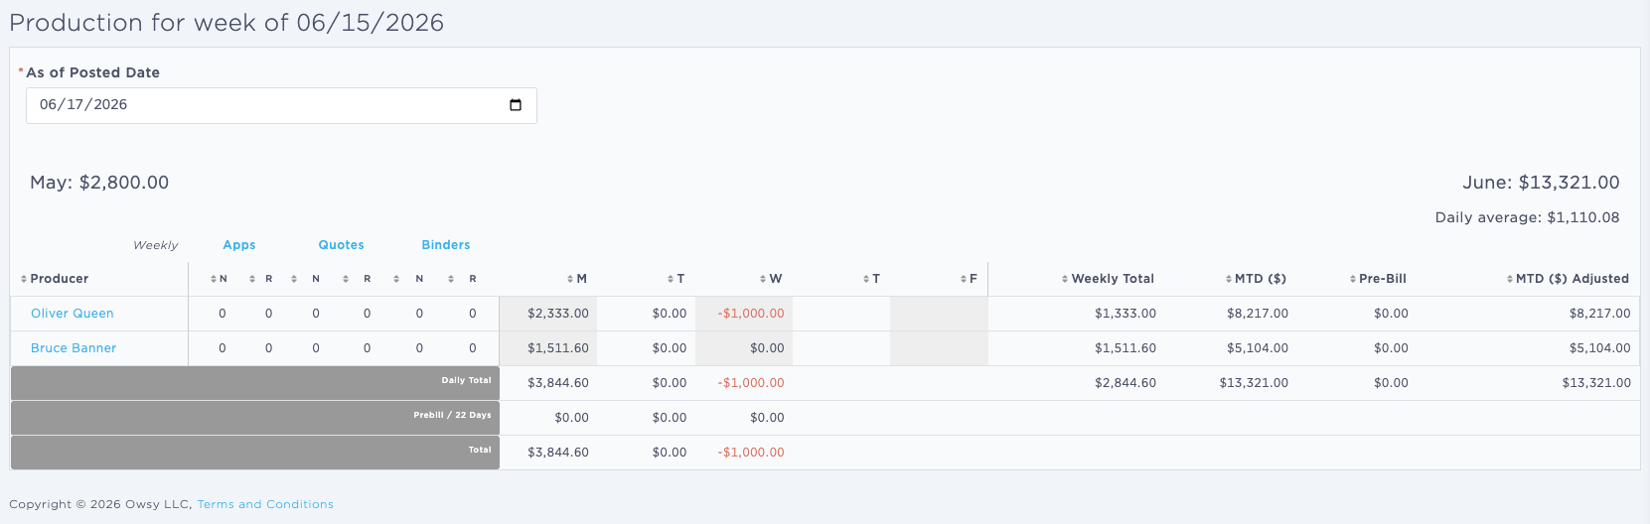Open producer Oliver Queen
This screenshot has height=524, width=1650.
[73, 314]
